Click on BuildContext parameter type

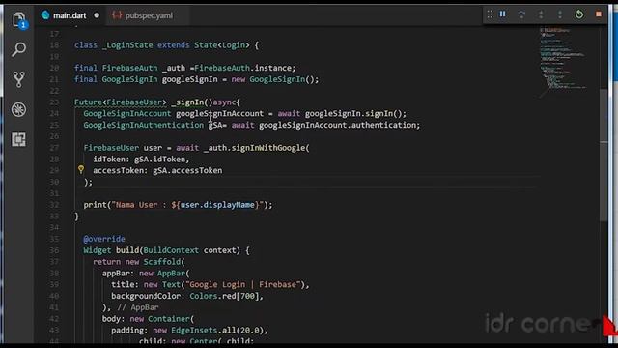click(x=171, y=250)
